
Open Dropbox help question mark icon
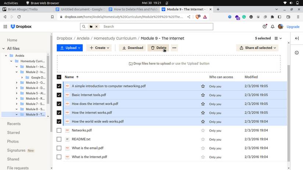(x=264, y=27)
